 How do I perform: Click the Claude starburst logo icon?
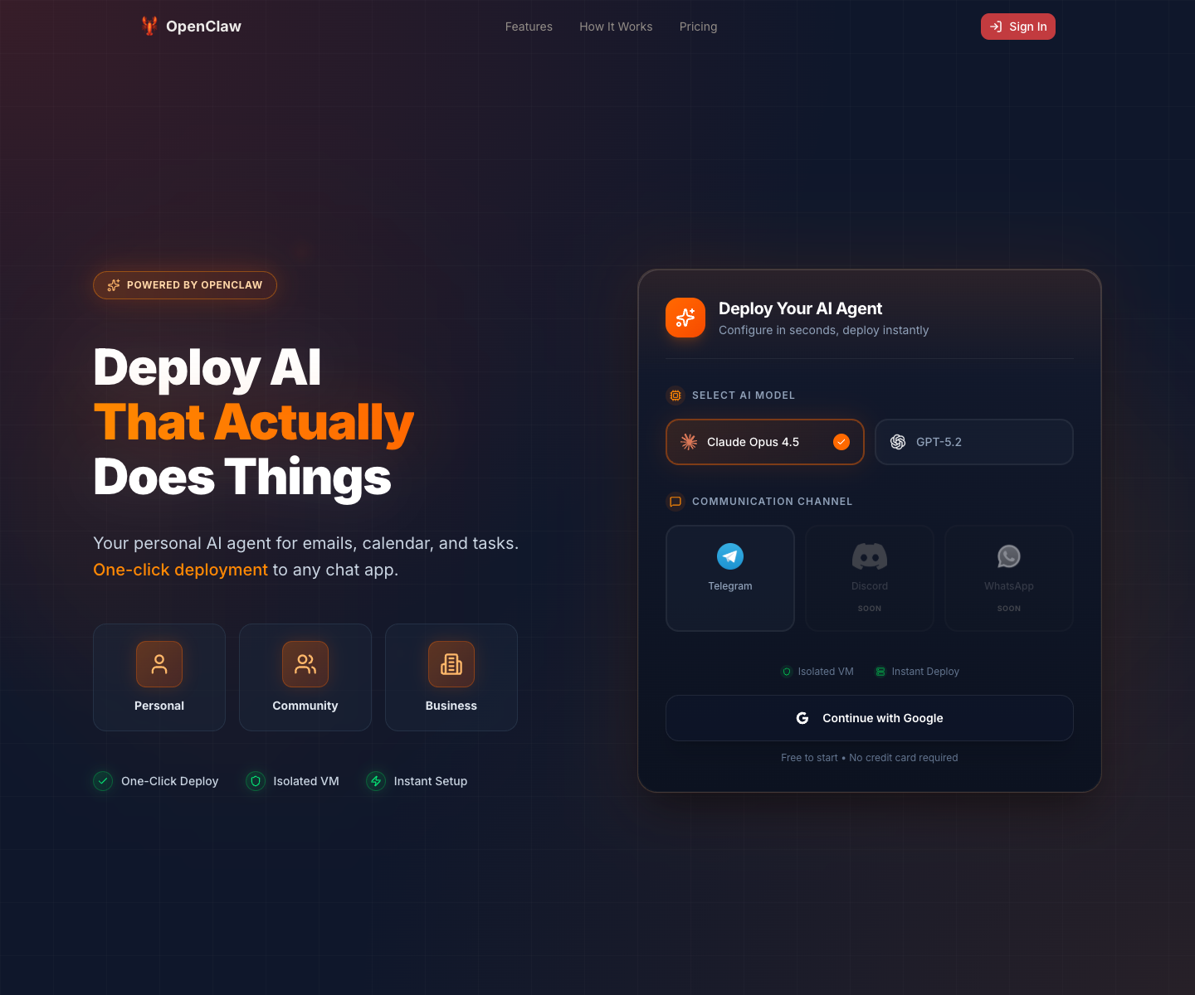[689, 442]
